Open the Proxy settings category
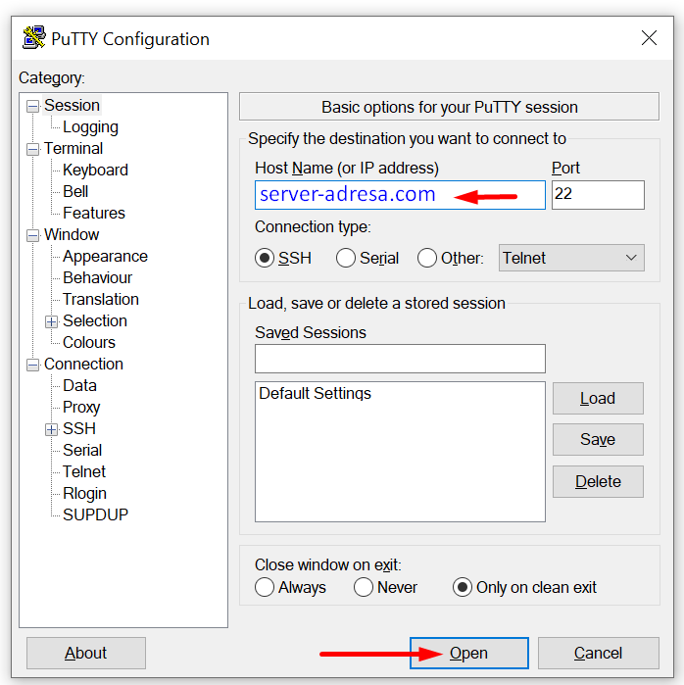Image resolution: width=684 pixels, height=685 pixels. (81, 407)
